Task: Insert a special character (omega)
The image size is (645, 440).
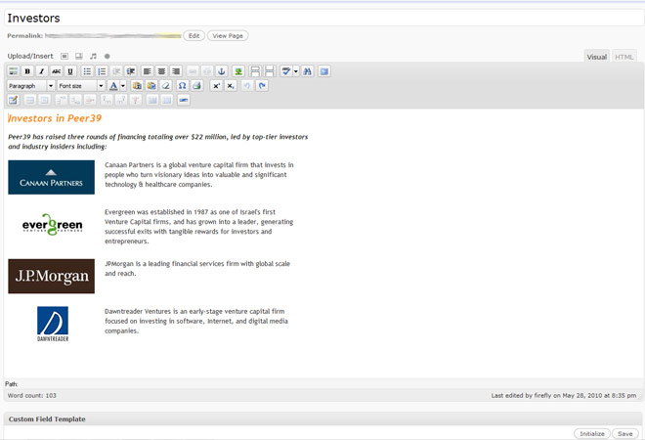Action: click(182, 86)
